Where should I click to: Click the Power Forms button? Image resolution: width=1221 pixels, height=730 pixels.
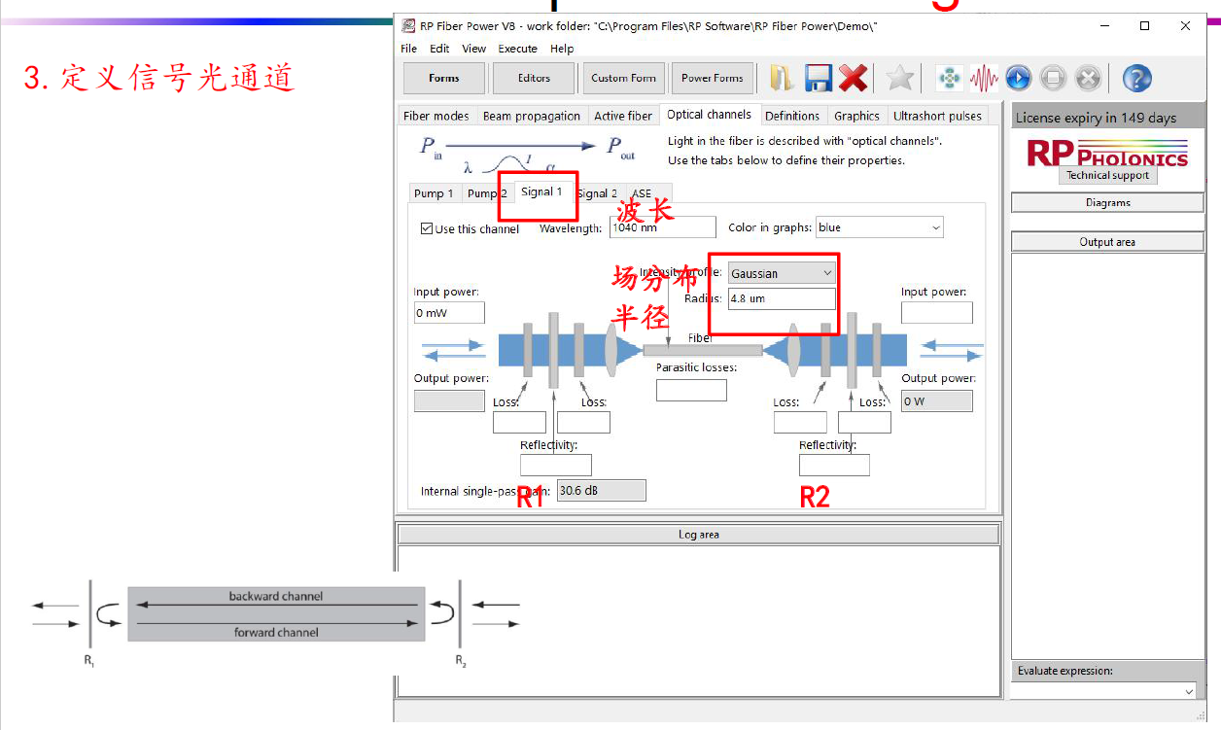click(x=713, y=78)
